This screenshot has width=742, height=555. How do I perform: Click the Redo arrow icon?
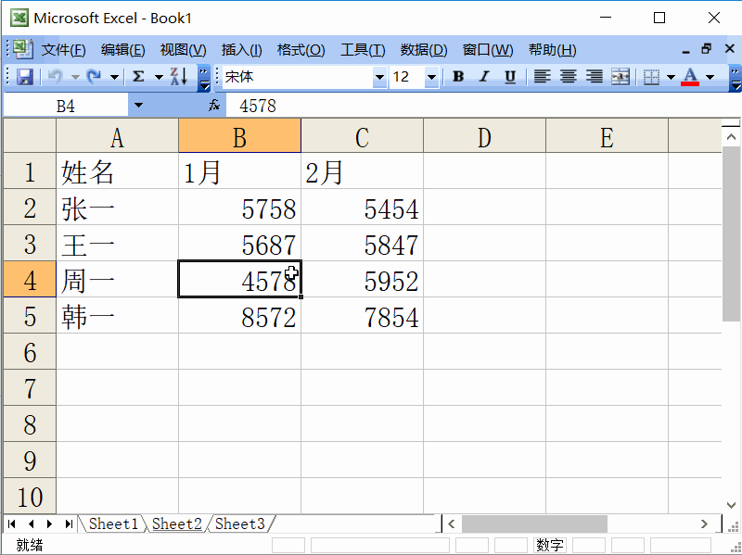point(95,77)
